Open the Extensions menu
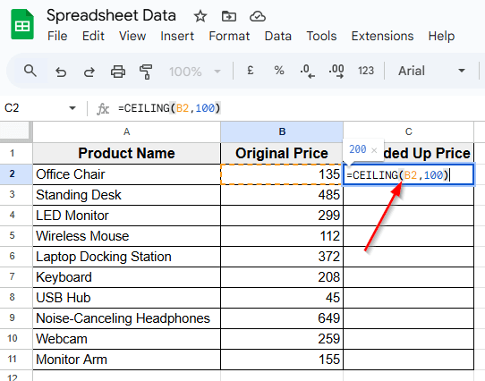Image resolution: width=485 pixels, height=381 pixels. (382, 36)
